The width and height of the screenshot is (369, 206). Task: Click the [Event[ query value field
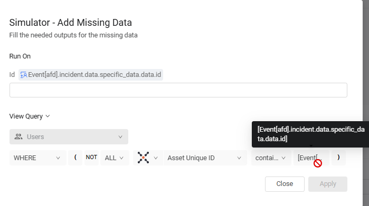click(311, 158)
